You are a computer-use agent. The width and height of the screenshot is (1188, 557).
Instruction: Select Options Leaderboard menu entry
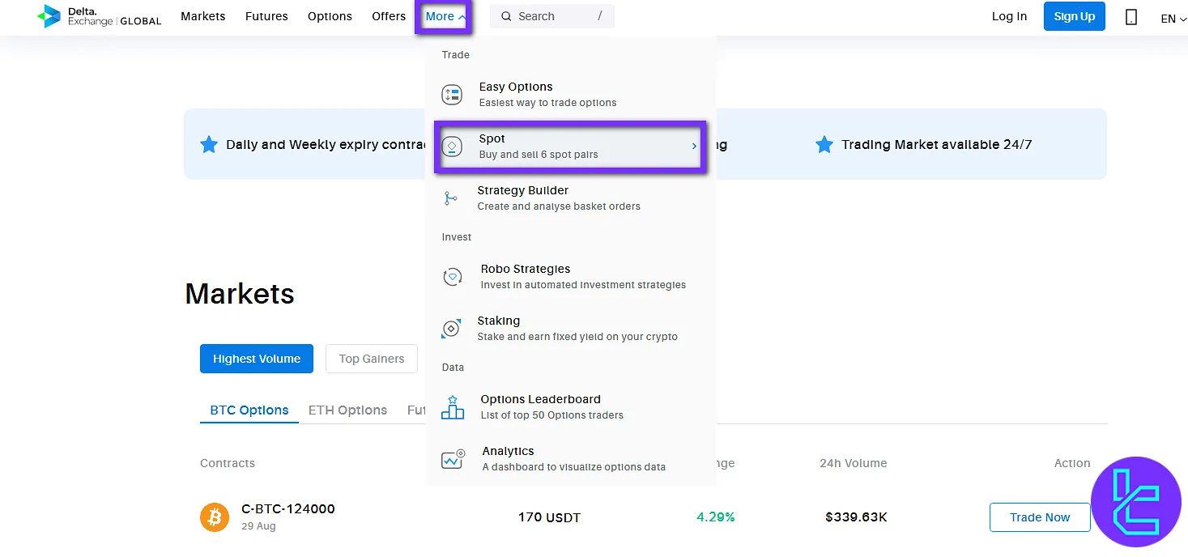571,407
